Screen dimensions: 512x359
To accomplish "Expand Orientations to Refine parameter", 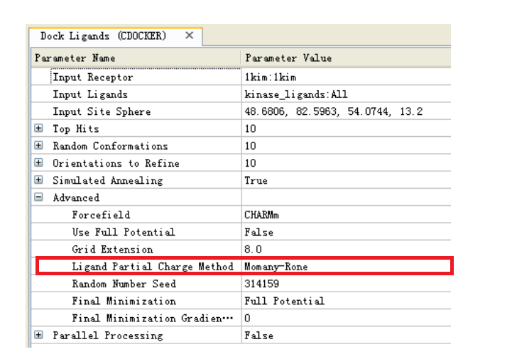I will 38,162.
